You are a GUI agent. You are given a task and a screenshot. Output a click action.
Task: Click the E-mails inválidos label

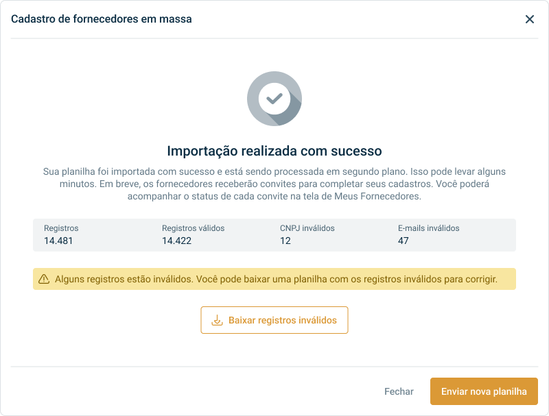(x=428, y=228)
